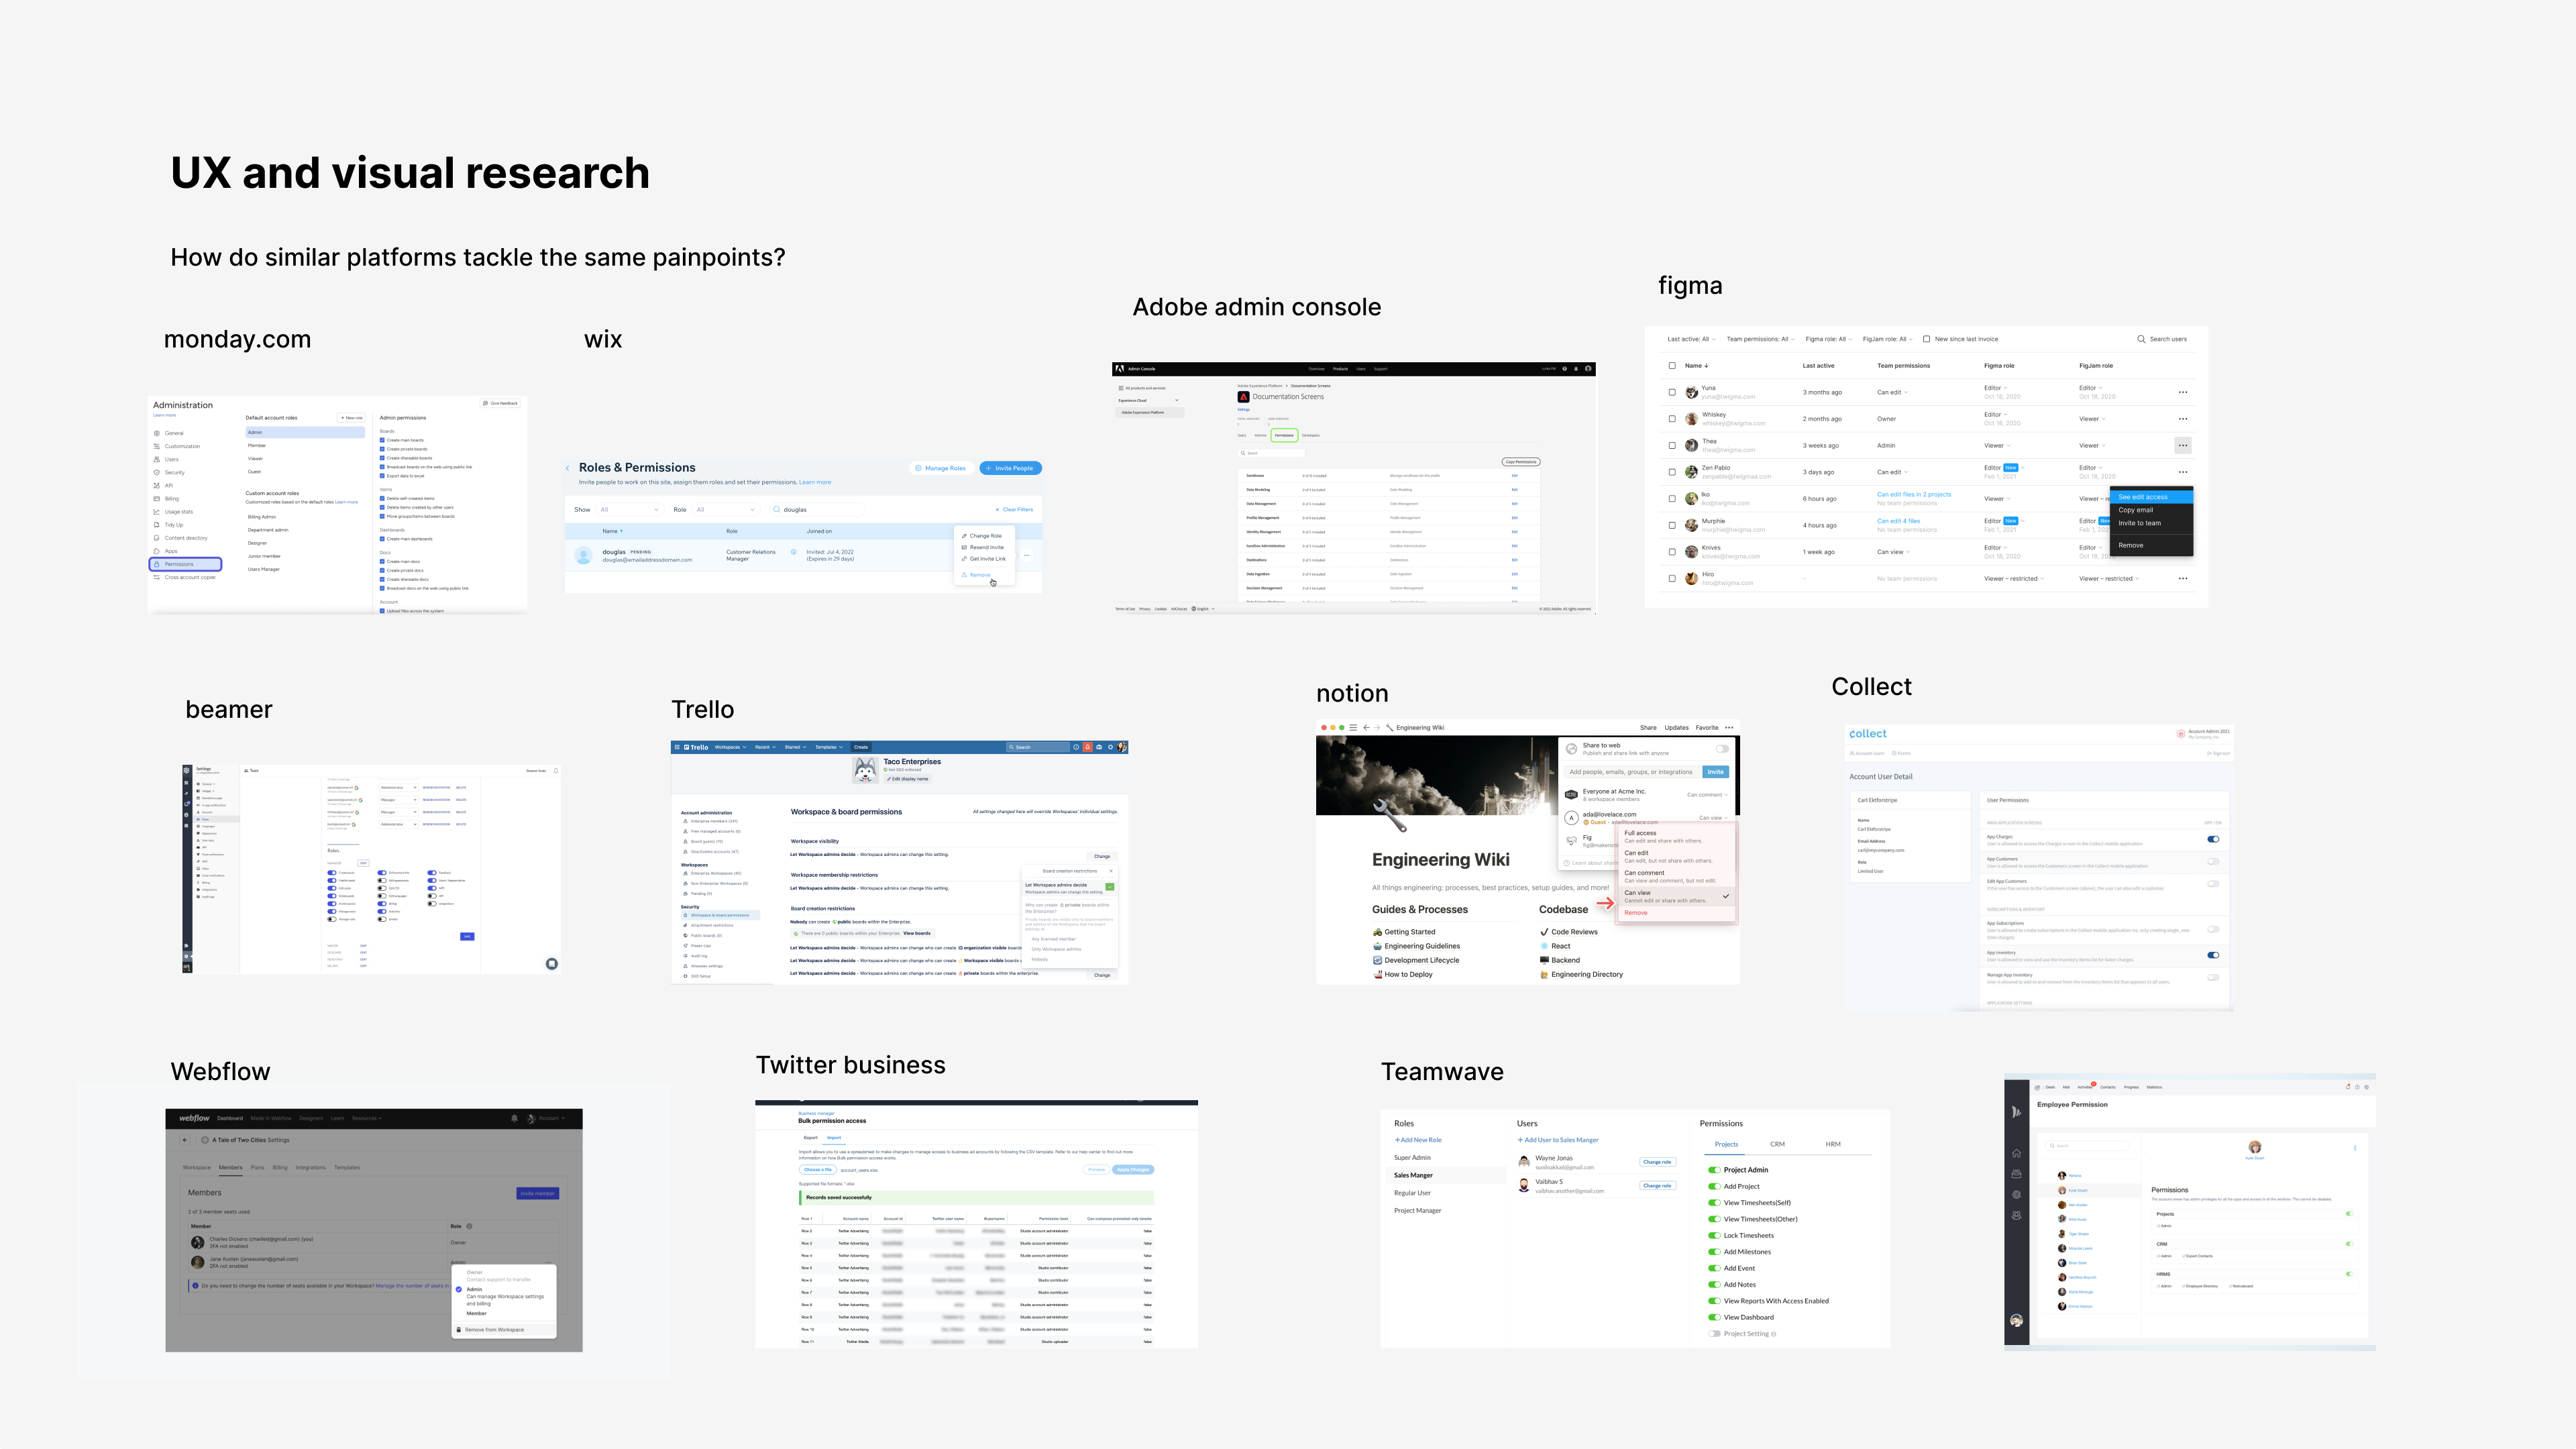Open the Figma role: All filter
This screenshot has width=2576, height=1449.
click(1828, 339)
